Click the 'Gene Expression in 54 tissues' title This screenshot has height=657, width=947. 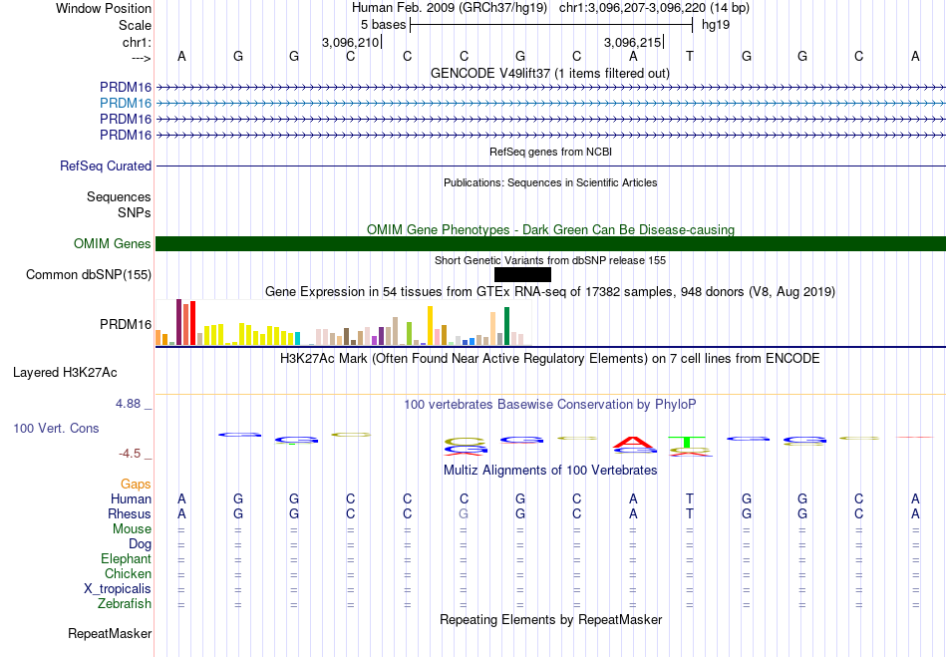(549, 292)
